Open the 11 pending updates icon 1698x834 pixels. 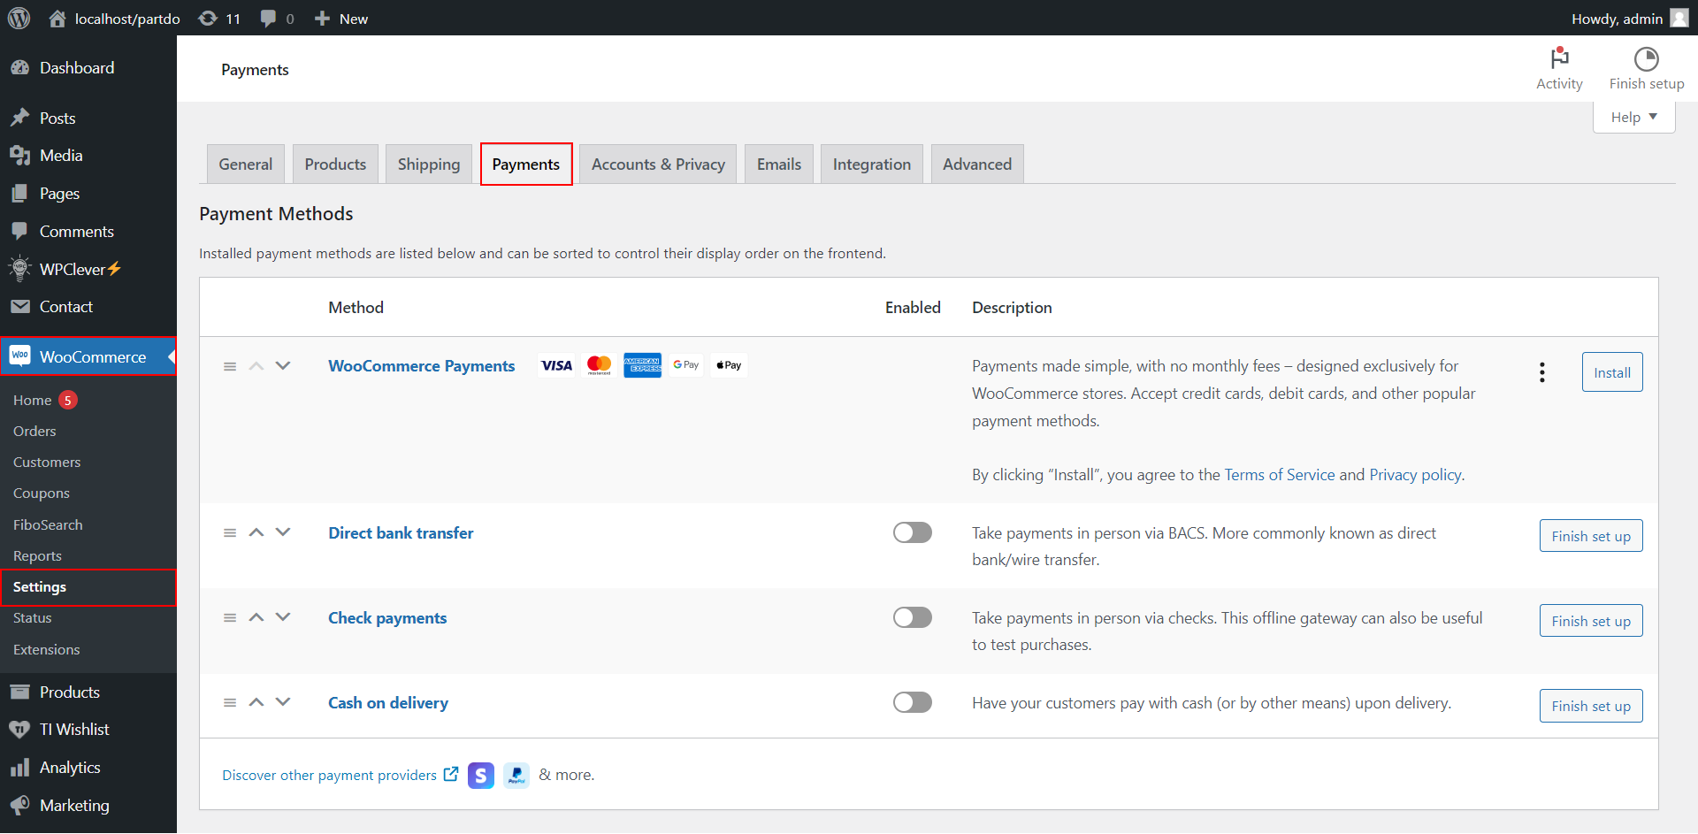point(219,19)
